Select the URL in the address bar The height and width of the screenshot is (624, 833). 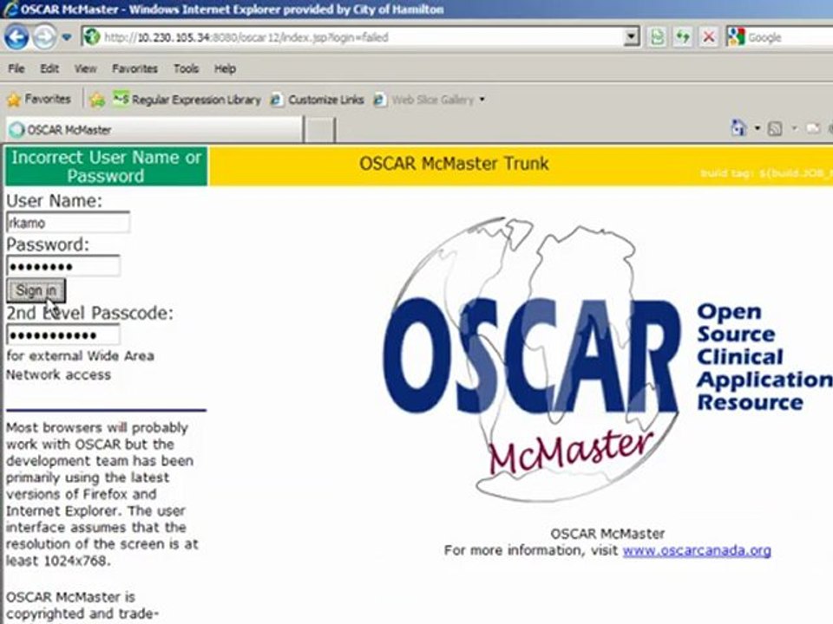pyautogui.click(x=246, y=37)
